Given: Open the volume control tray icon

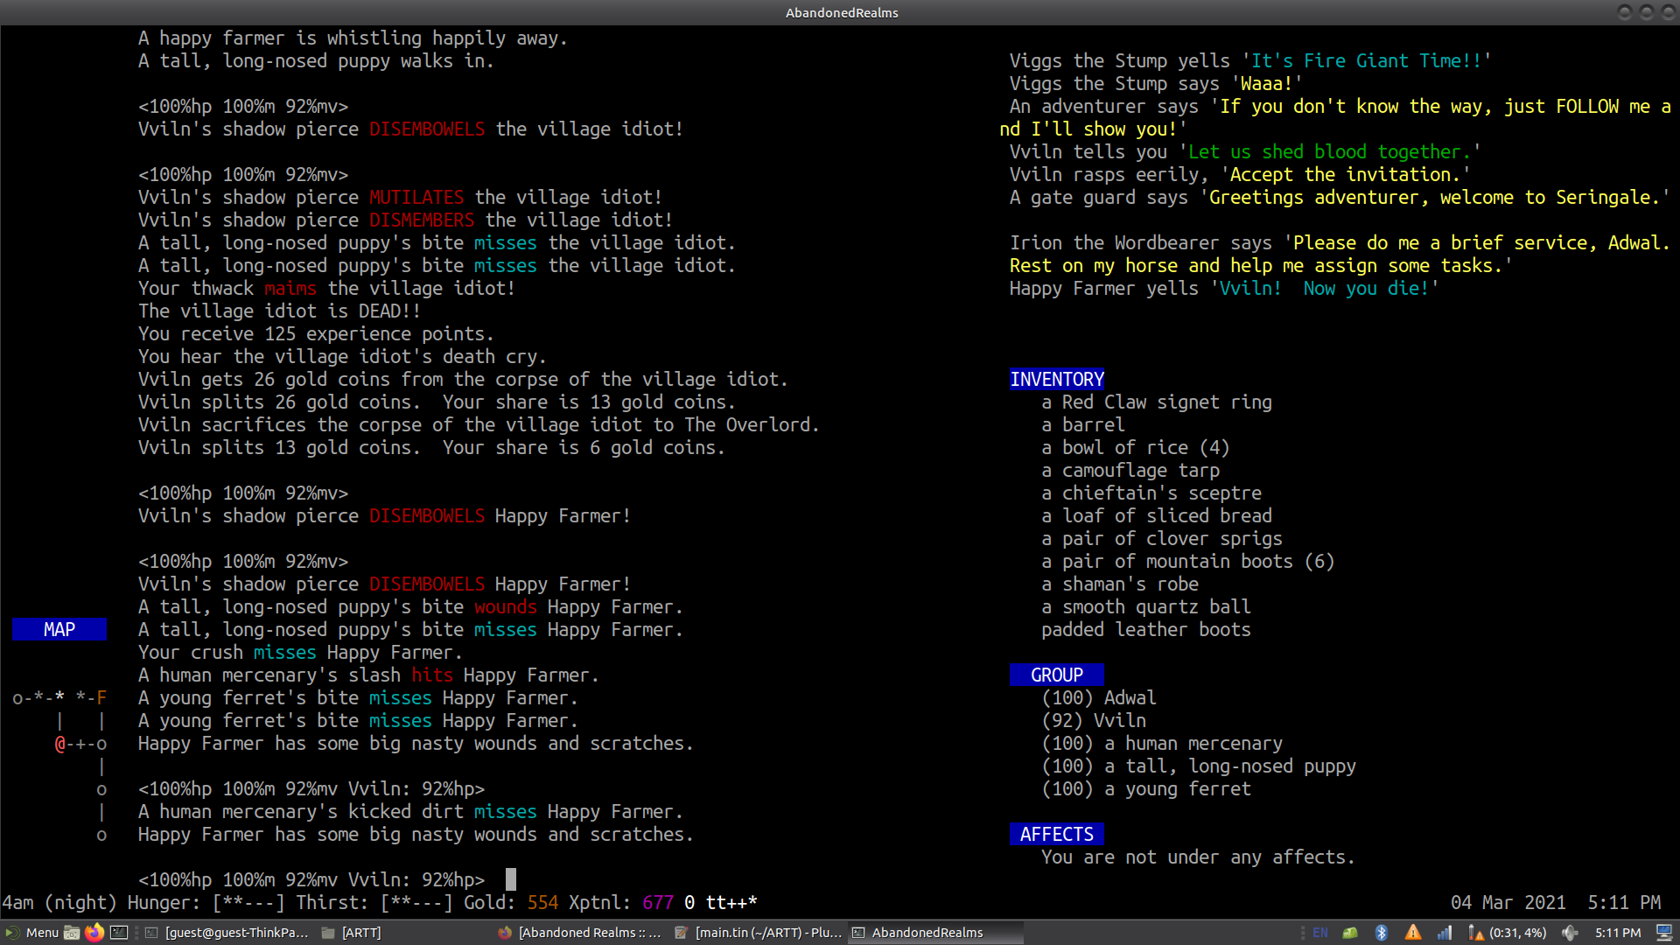Looking at the screenshot, I should point(1570,933).
